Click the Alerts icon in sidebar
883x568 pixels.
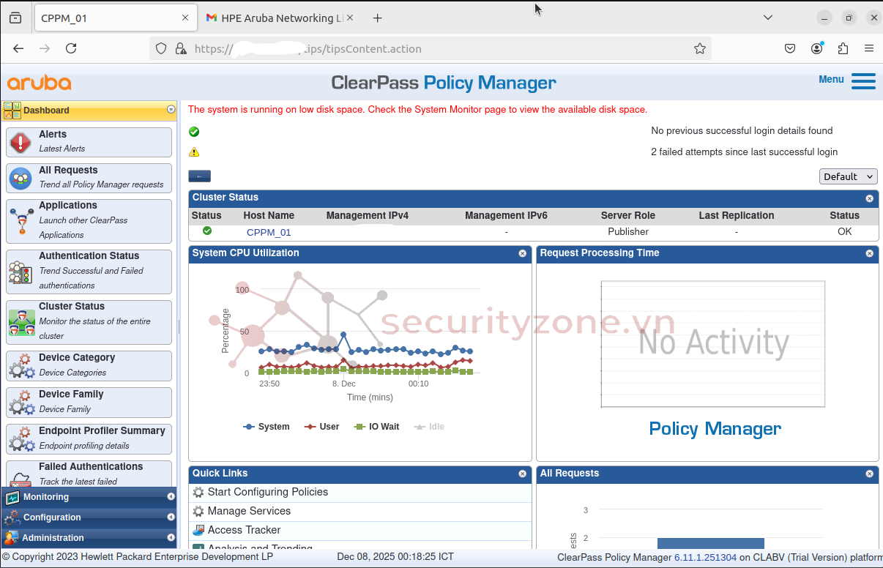click(x=21, y=142)
